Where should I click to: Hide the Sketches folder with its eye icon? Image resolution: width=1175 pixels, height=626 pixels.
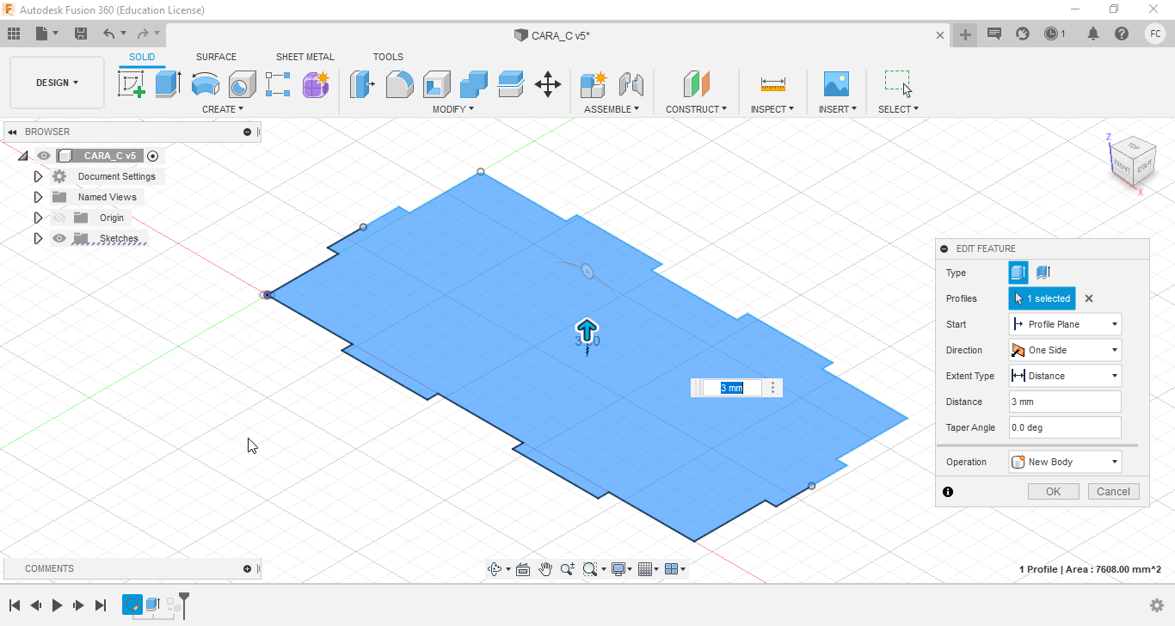[59, 238]
